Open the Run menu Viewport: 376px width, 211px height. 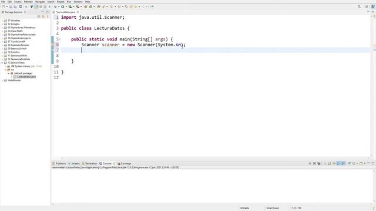coord(69,2)
